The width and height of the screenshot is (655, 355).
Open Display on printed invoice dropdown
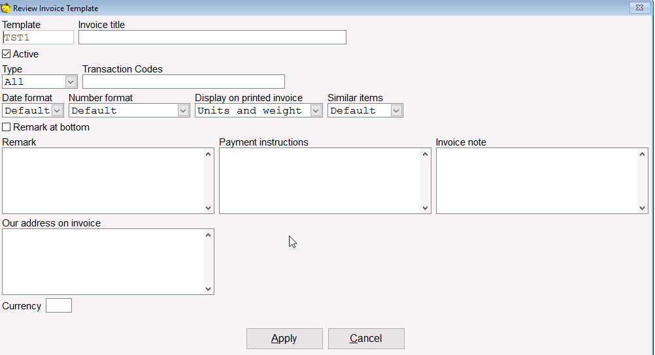(x=316, y=110)
